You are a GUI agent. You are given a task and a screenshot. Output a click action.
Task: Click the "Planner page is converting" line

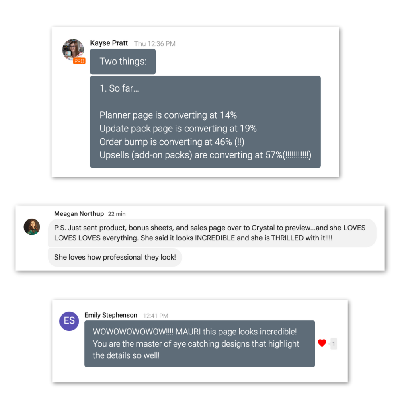(168, 115)
